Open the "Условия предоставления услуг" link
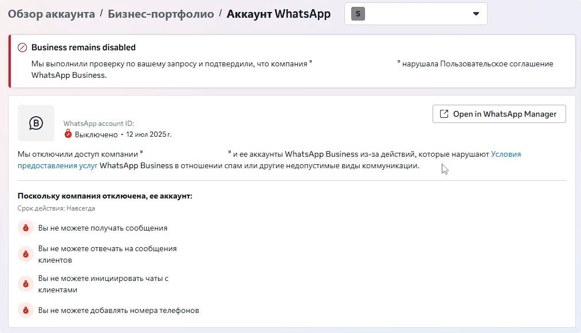581x333 pixels. (506, 154)
